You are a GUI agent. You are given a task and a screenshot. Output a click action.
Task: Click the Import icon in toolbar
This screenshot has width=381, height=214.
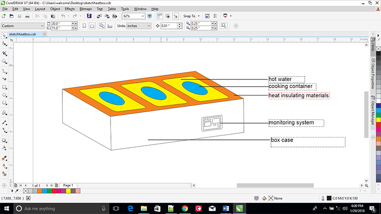click(x=99, y=16)
